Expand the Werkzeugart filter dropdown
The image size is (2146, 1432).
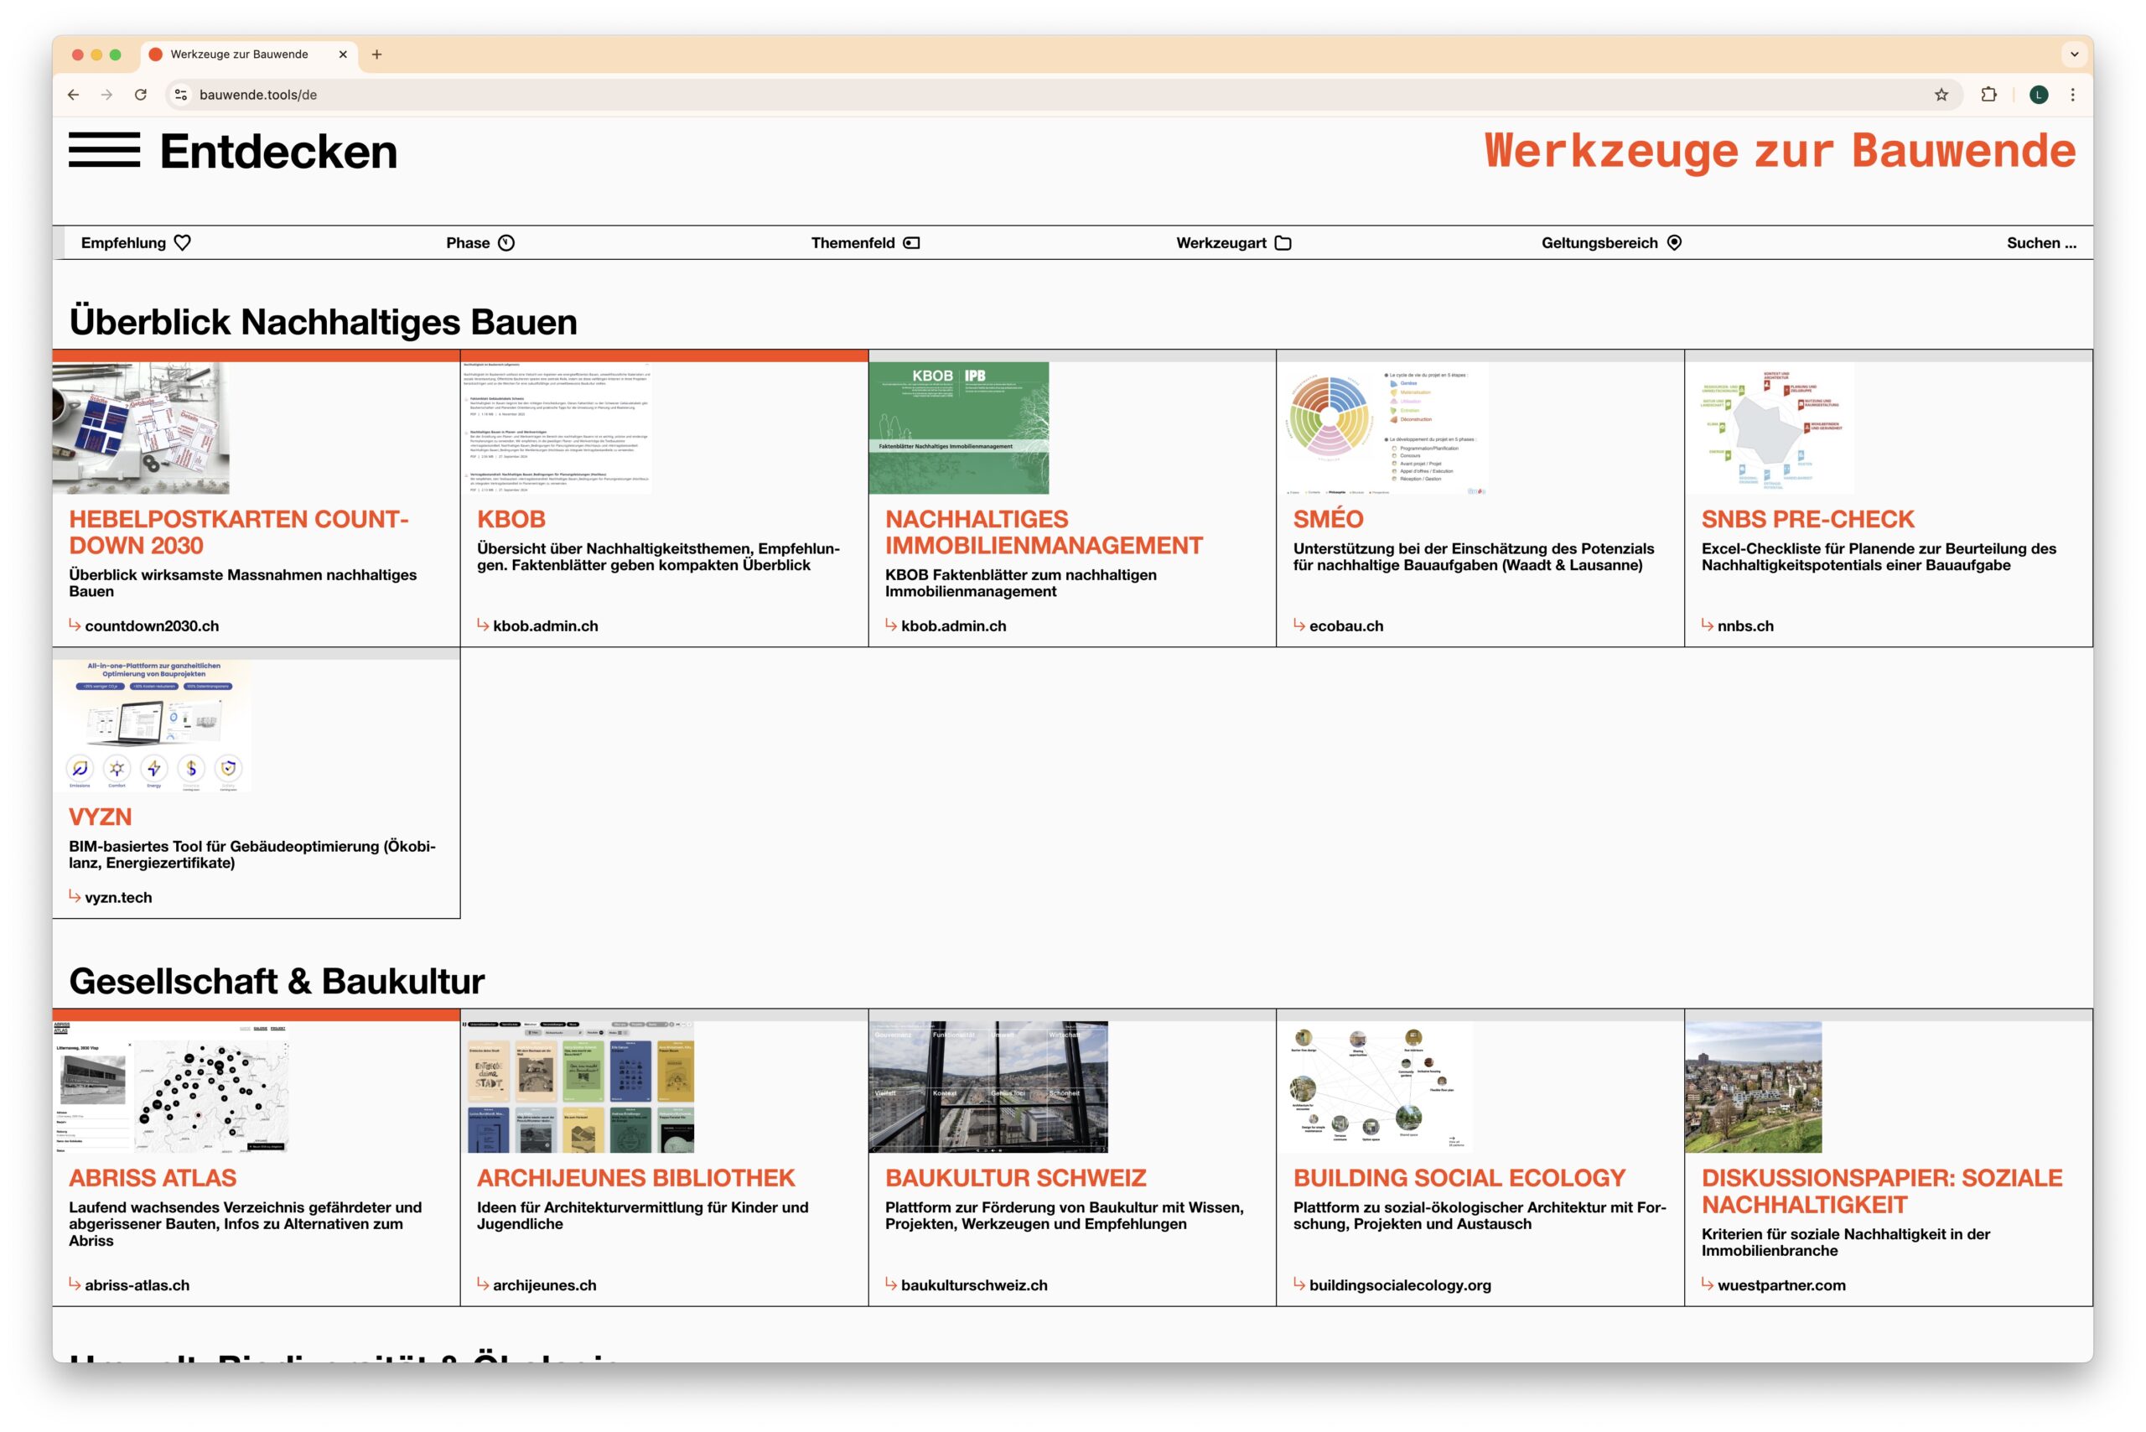click(1221, 243)
